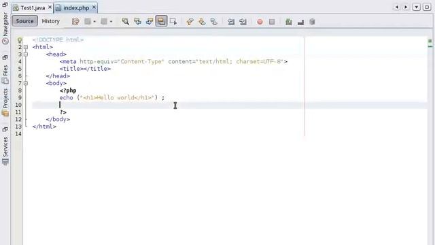
Task: Collapse the body fold on line 7
Action: point(26,83)
